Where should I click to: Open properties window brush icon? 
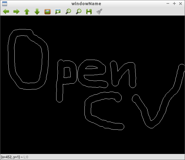coord(99,12)
